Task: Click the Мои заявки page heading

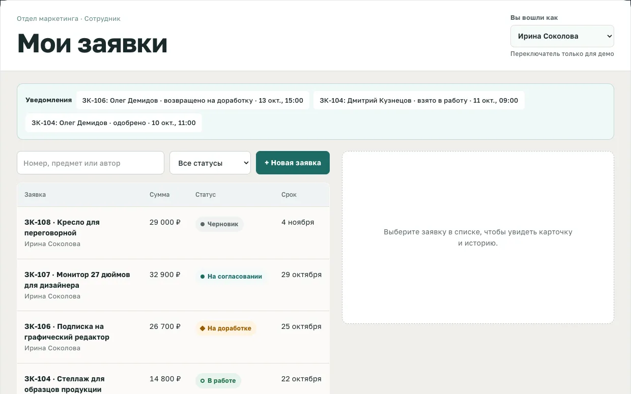Action: [92, 43]
